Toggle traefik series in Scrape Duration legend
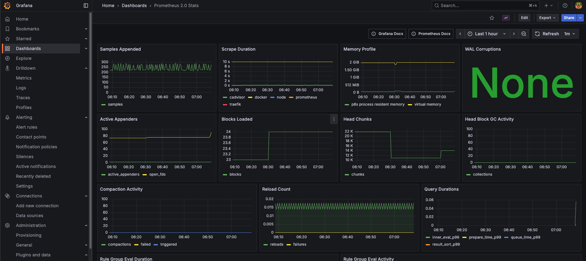Viewport: 586px width, 261px height. point(235,104)
